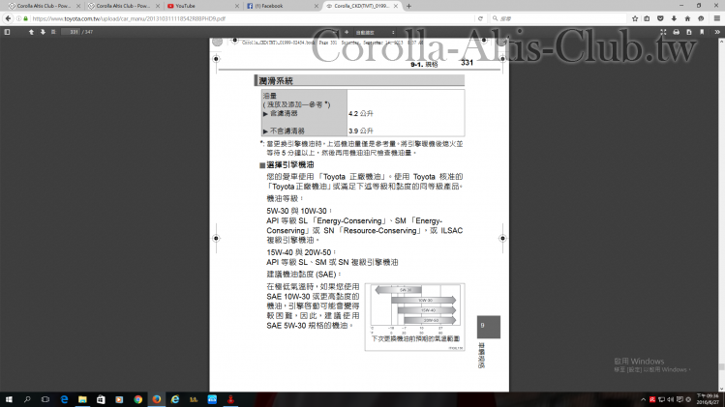Open Firefox chat/Hello icon

[x=701, y=18]
